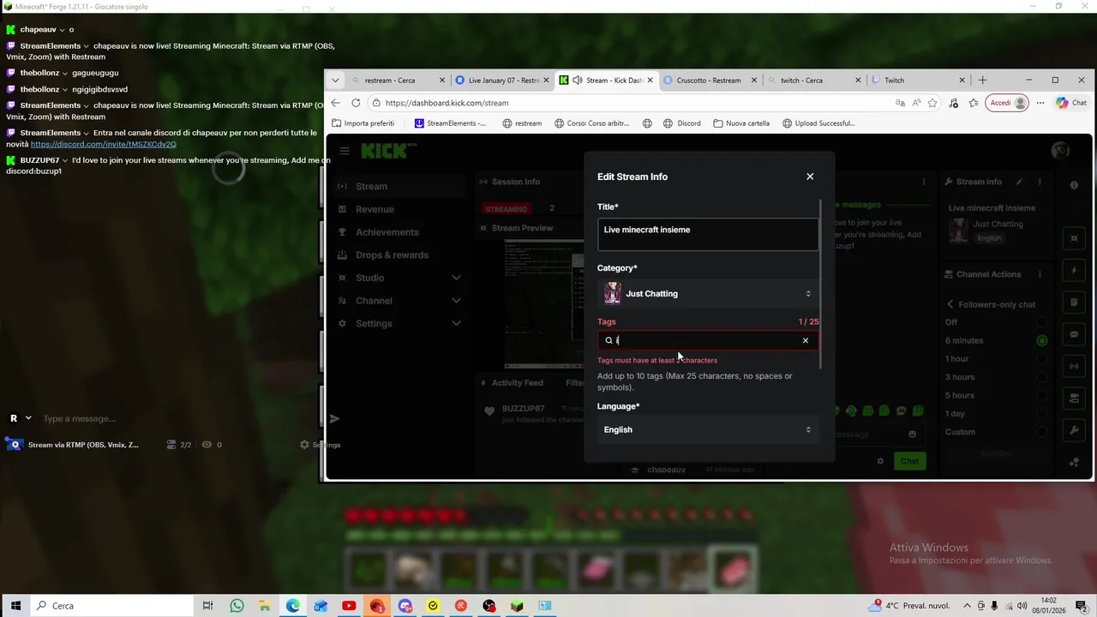Open the Kick hamburger menu
The height and width of the screenshot is (617, 1097).
point(344,152)
